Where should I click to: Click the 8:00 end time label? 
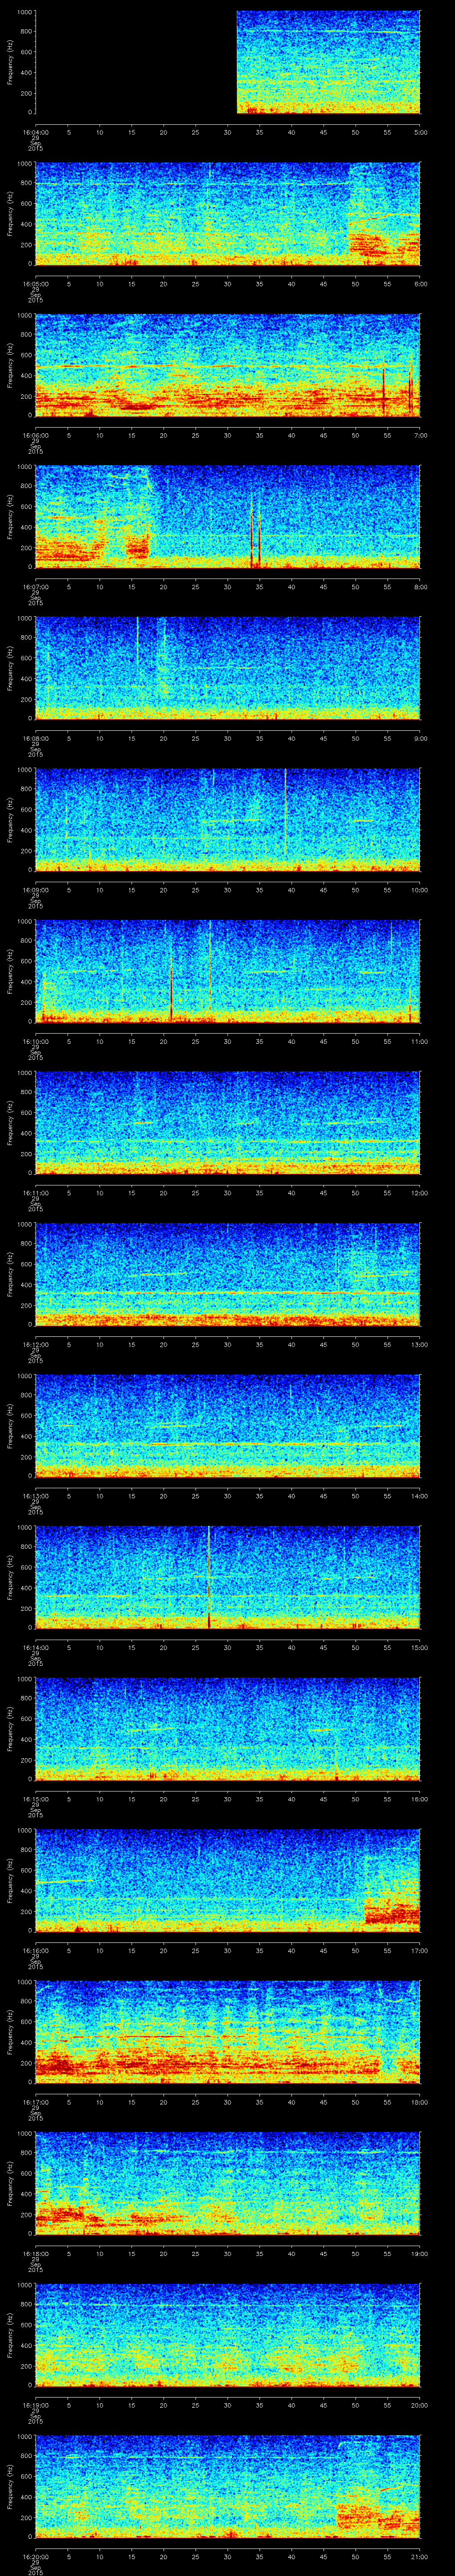point(420,587)
